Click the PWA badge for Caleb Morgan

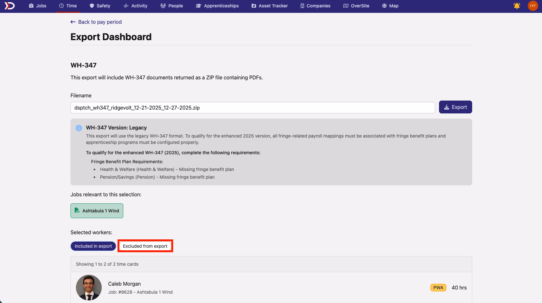click(438, 288)
